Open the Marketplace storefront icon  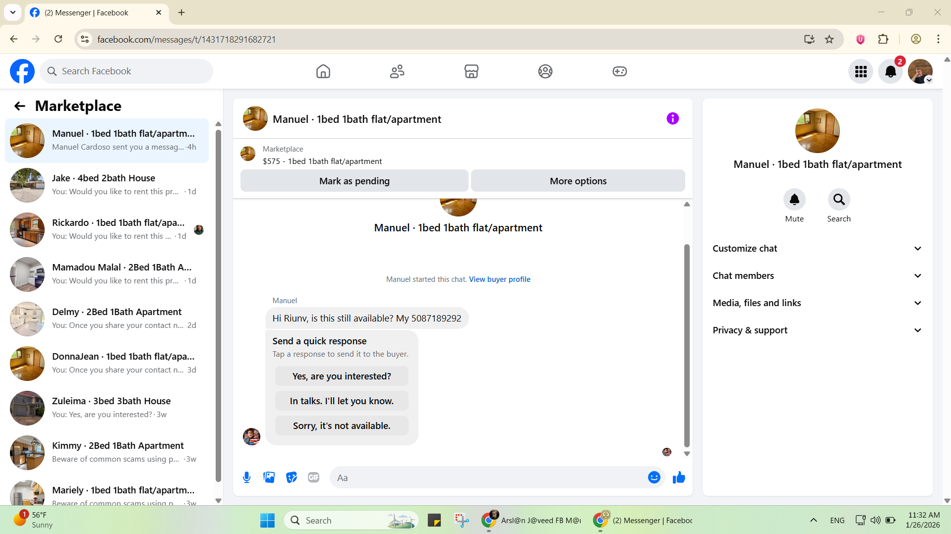472,71
